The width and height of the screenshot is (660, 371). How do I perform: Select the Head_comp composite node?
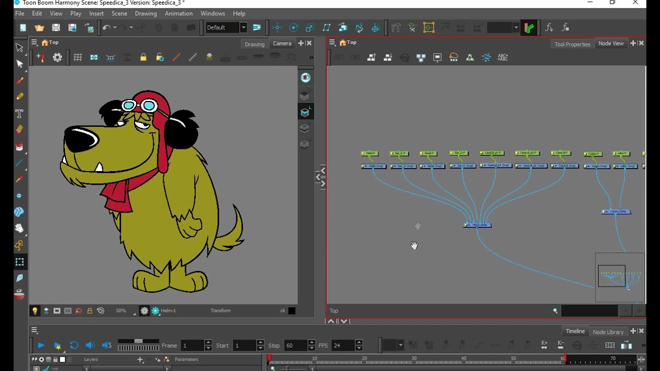[x=477, y=225]
